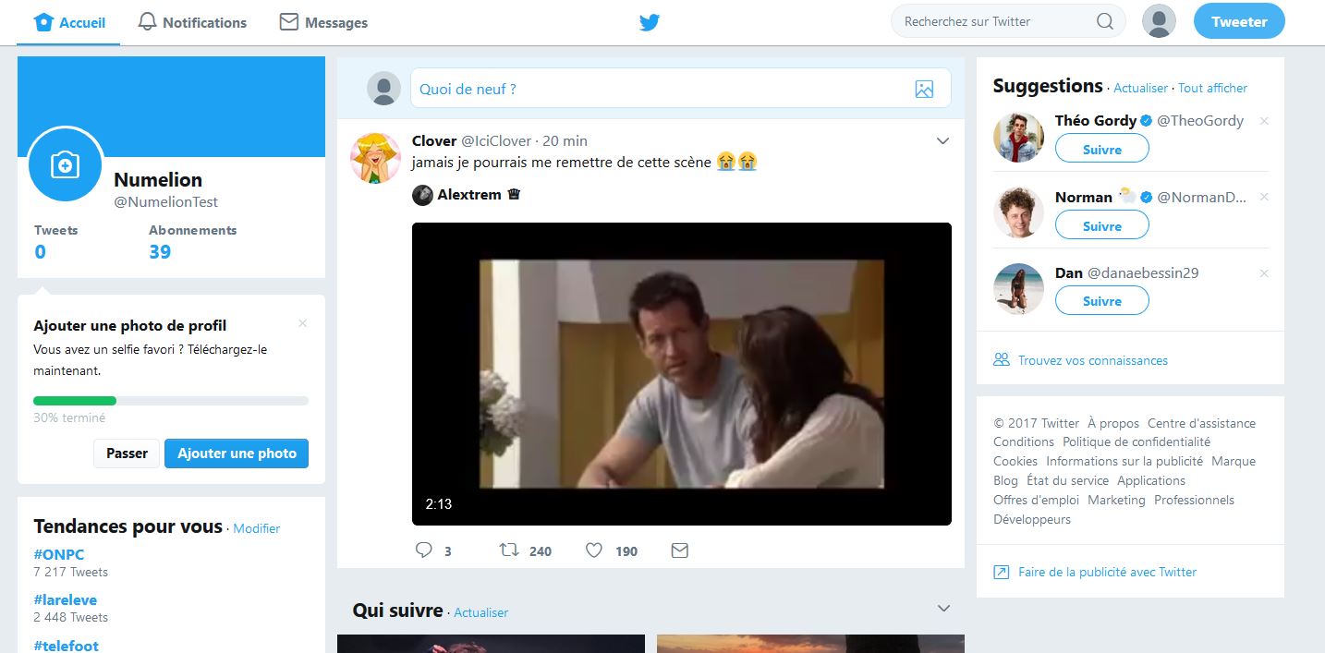The image size is (1325, 653).
Task: Click the search magnifier icon
Action: (x=1105, y=21)
